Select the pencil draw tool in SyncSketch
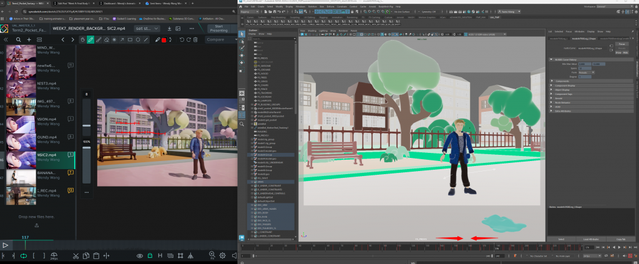The height and width of the screenshot is (264, 639). 90,40
